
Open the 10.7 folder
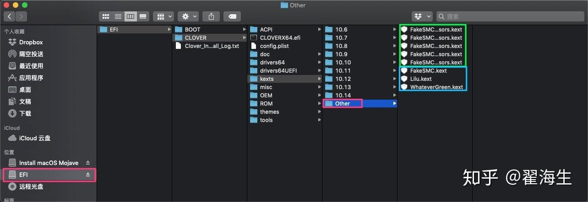click(x=359, y=38)
